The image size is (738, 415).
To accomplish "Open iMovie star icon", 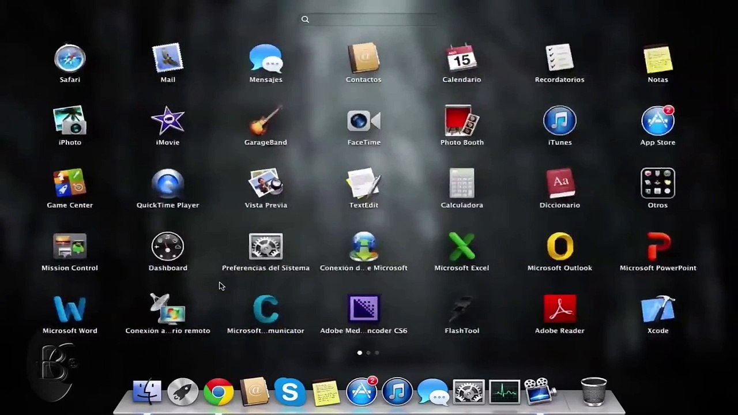I will [168, 122].
